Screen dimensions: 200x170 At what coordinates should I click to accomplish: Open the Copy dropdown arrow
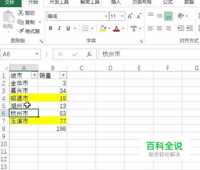(x=40, y=22)
